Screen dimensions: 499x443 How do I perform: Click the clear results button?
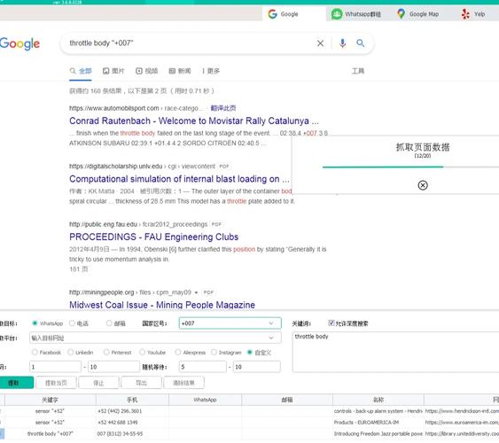184,383
